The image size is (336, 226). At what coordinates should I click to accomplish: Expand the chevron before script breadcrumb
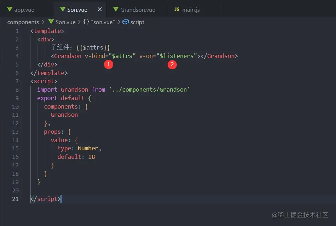[x=118, y=22]
